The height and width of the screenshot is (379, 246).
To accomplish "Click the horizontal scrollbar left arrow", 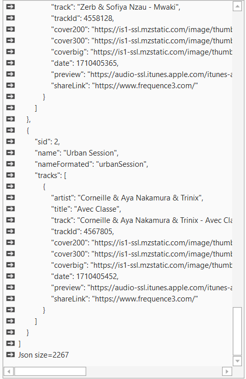I will [9, 371].
